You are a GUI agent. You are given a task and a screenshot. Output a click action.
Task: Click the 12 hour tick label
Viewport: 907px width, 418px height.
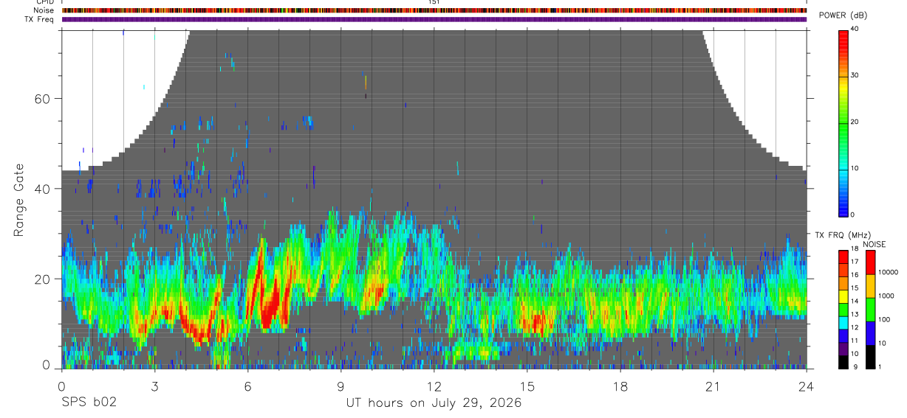click(x=434, y=386)
